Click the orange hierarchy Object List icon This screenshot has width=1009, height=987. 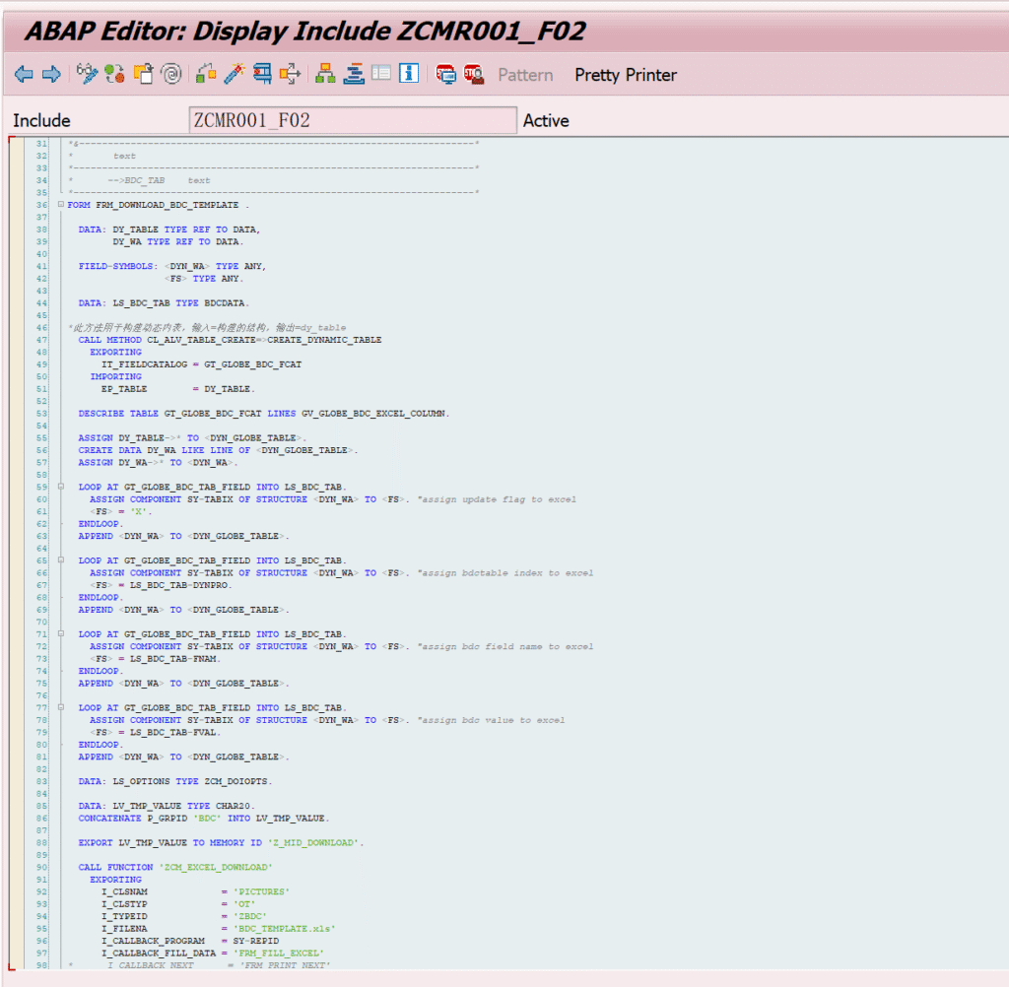[324, 75]
